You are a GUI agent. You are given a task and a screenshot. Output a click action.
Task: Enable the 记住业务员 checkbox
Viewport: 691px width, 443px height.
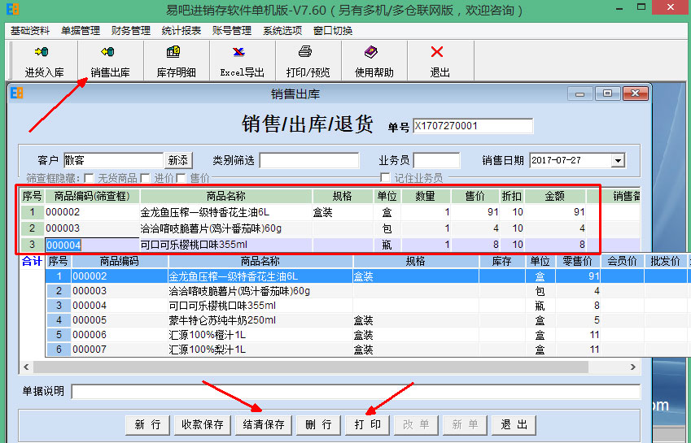[x=385, y=178]
